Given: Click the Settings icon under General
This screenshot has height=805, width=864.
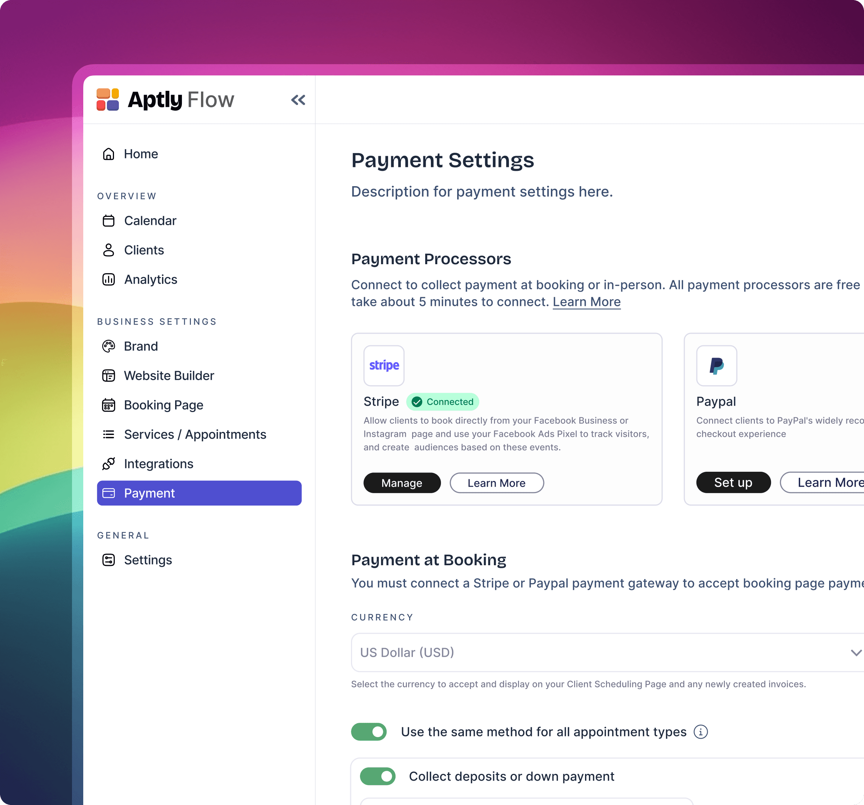Looking at the screenshot, I should (x=108, y=560).
